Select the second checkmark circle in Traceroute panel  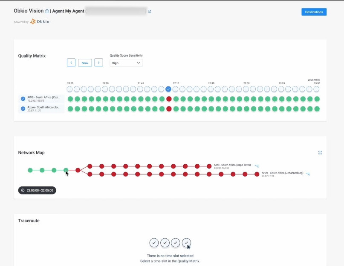165,243
